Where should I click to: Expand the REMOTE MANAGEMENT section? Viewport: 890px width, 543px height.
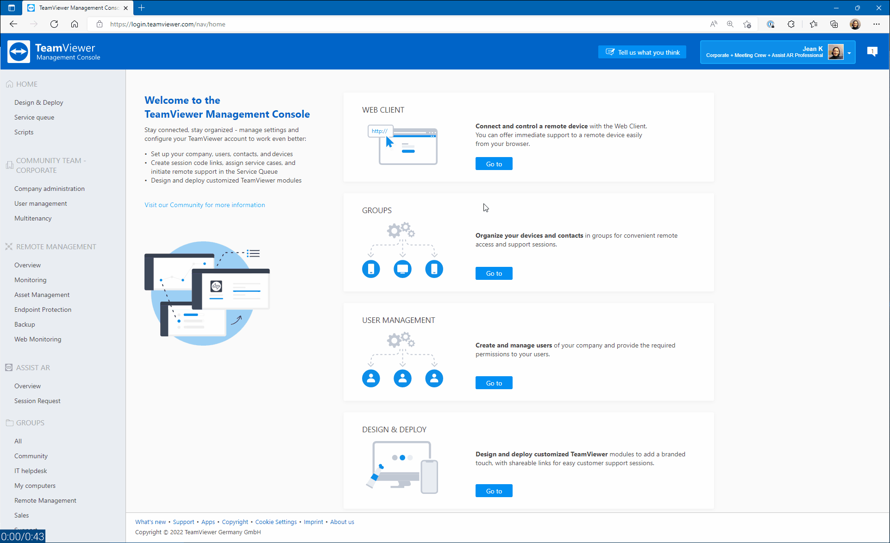(x=56, y=246)
